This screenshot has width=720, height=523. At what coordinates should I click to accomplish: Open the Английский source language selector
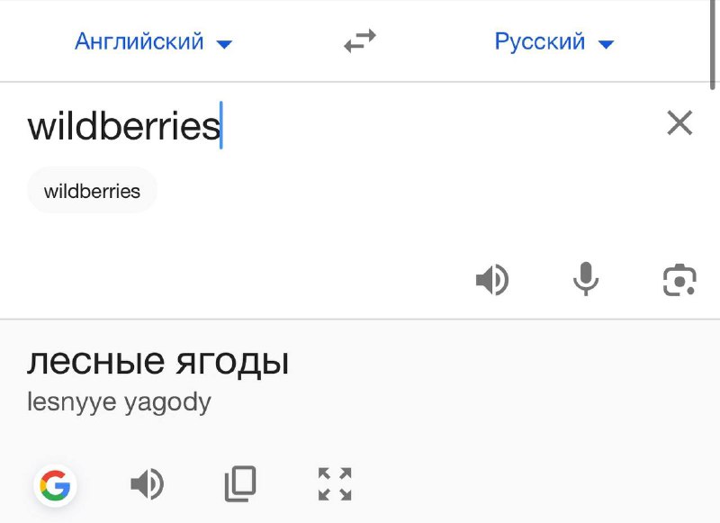(x=139, y=41)
